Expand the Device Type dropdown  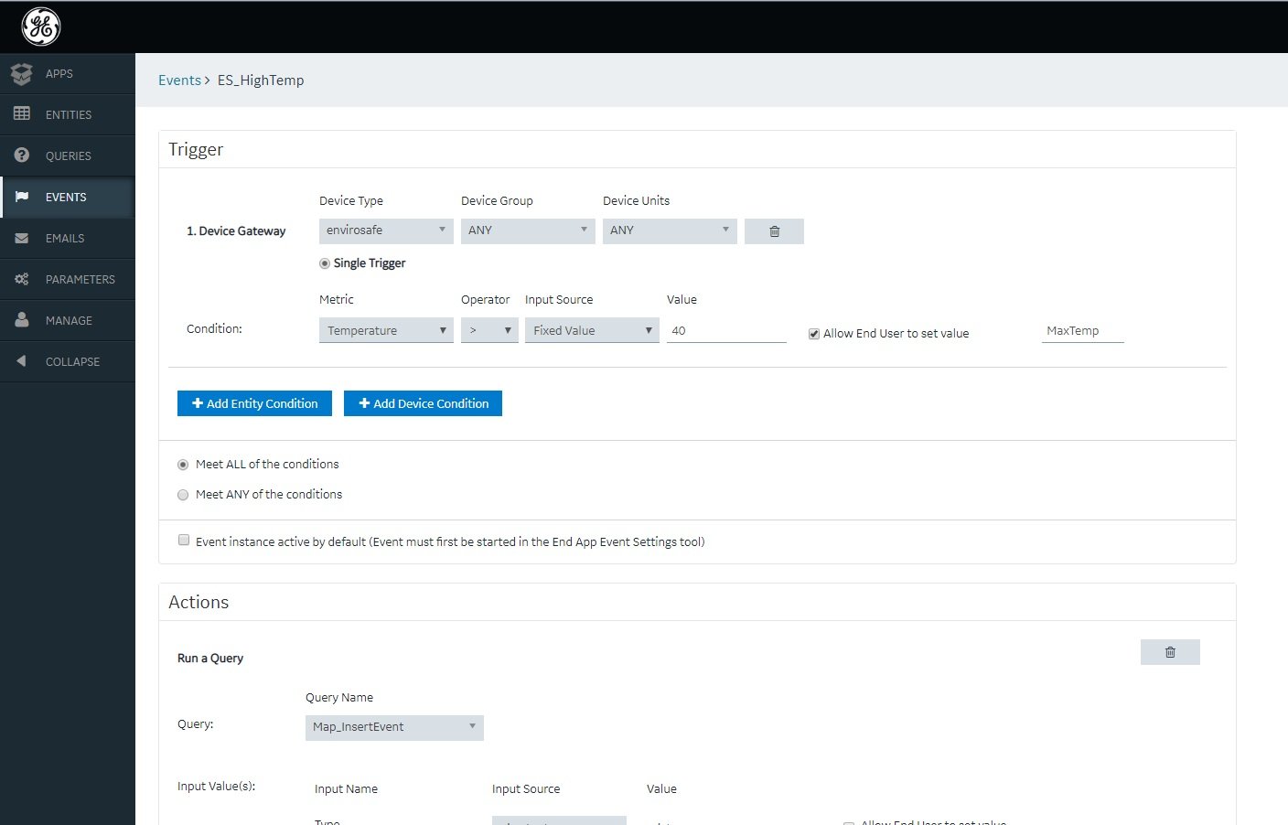coord(386,230)
